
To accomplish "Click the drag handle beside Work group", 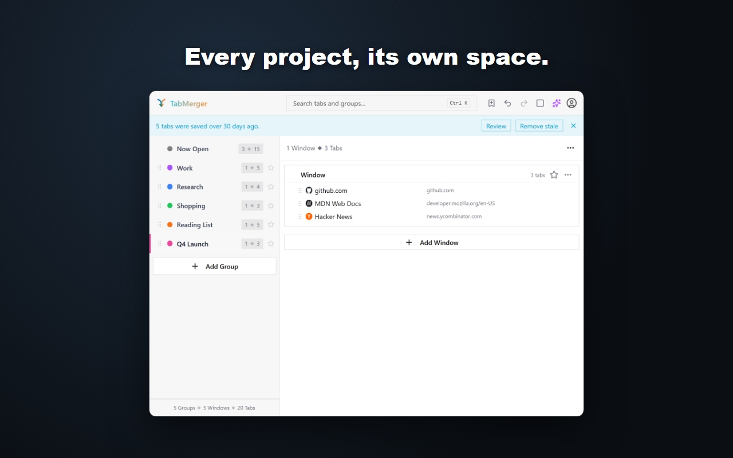I will (x=160, y=168).
